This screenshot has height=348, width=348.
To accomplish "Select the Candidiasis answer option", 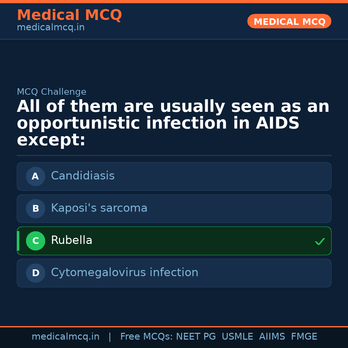I will [174, 176].
